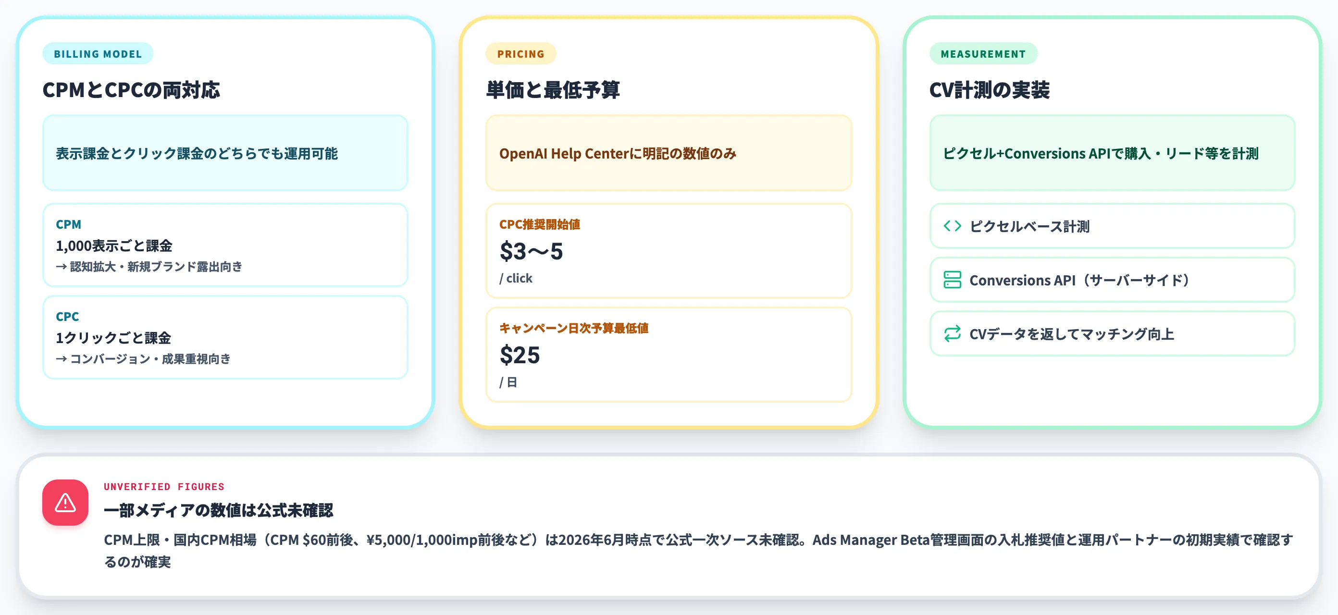Click the PRICING badge

520,53
